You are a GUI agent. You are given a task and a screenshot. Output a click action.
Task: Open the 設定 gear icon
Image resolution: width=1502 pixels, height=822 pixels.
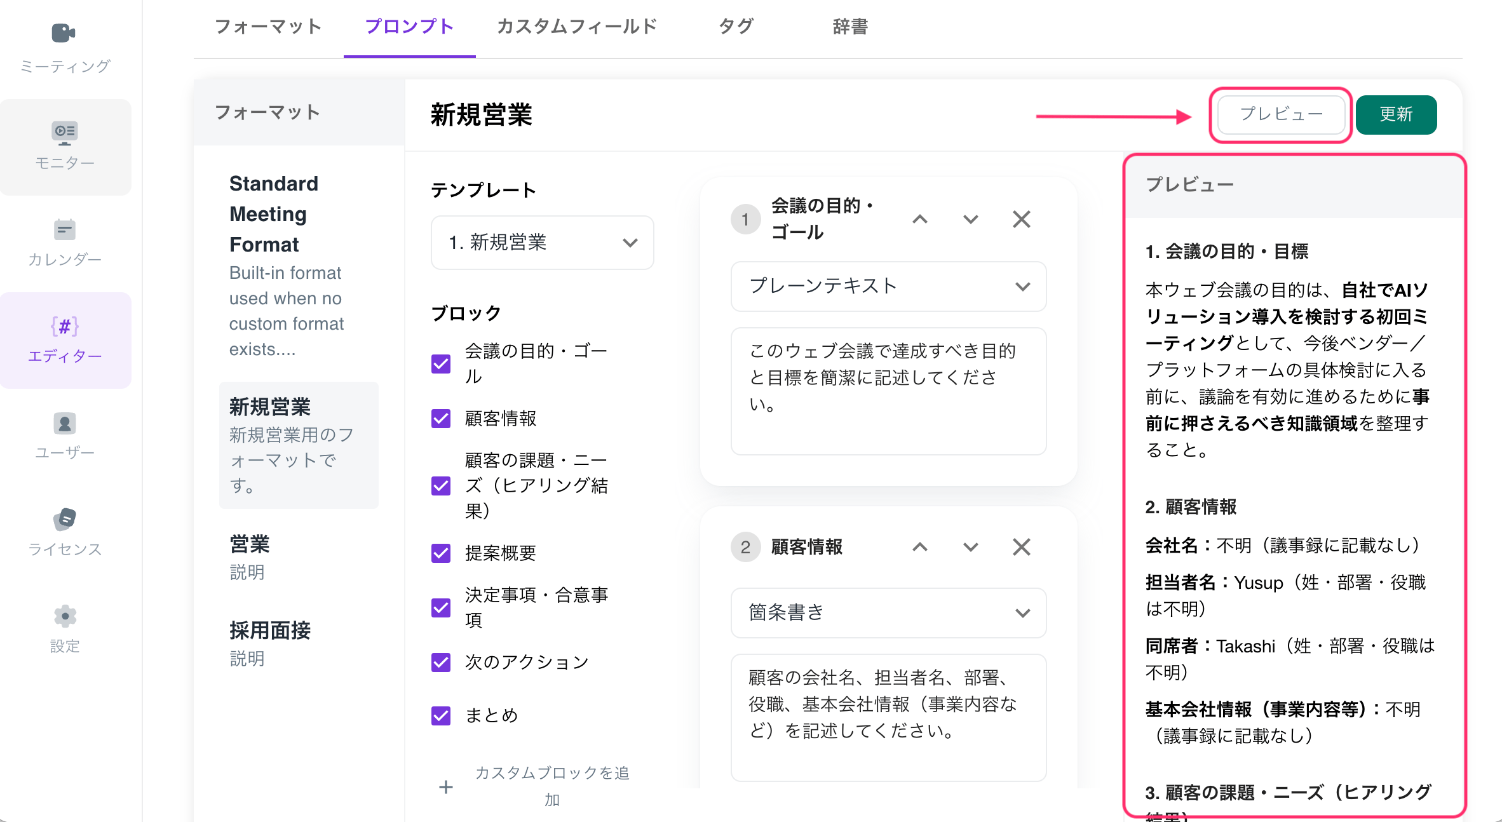click(x=65, y=616)
